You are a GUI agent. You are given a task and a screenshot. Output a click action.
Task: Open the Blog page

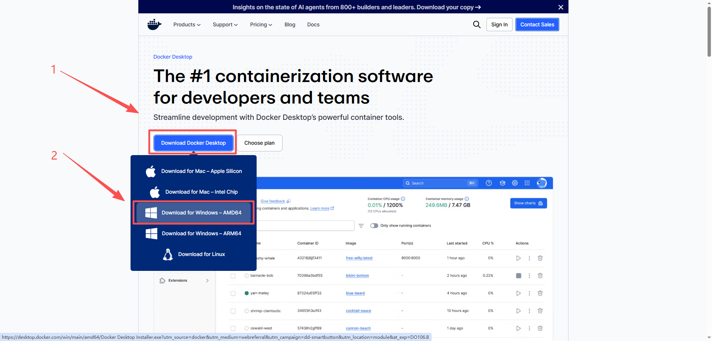290,24
